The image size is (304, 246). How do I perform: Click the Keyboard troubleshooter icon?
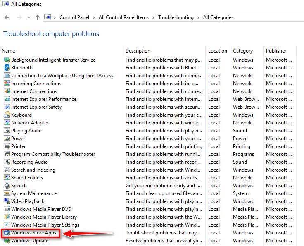tap(7, 115)
